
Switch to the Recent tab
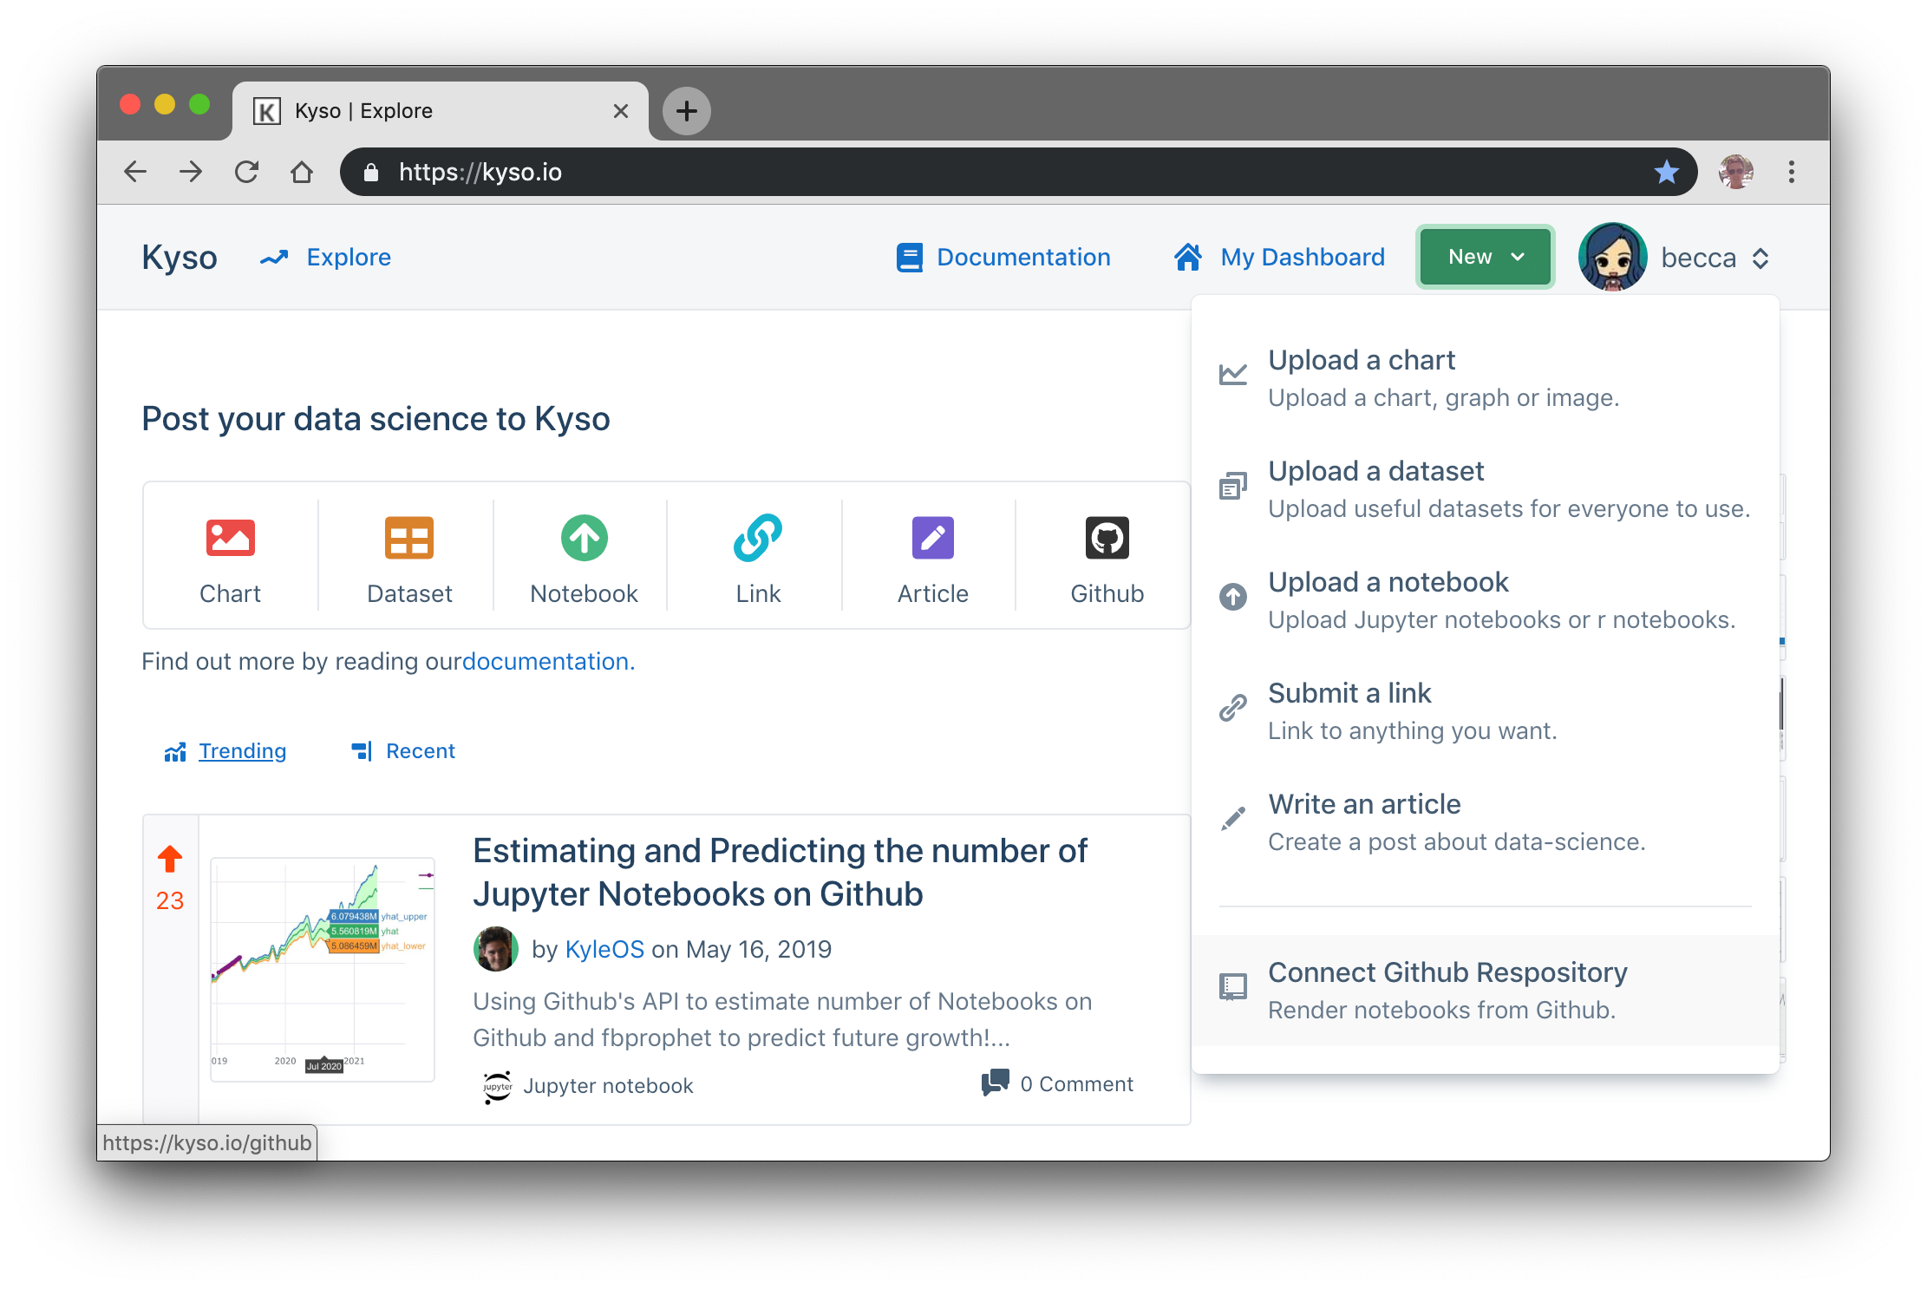click(x=421, y=750)
